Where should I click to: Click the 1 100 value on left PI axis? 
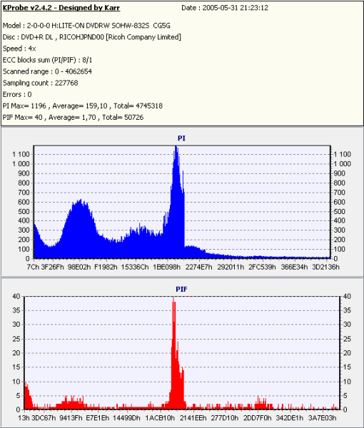[x=21, y=155]
